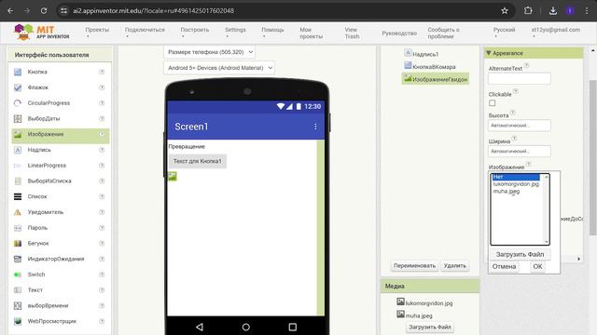597x335 pixels.
Task: Open the Подключиться menu
Action: click(145, 33)
